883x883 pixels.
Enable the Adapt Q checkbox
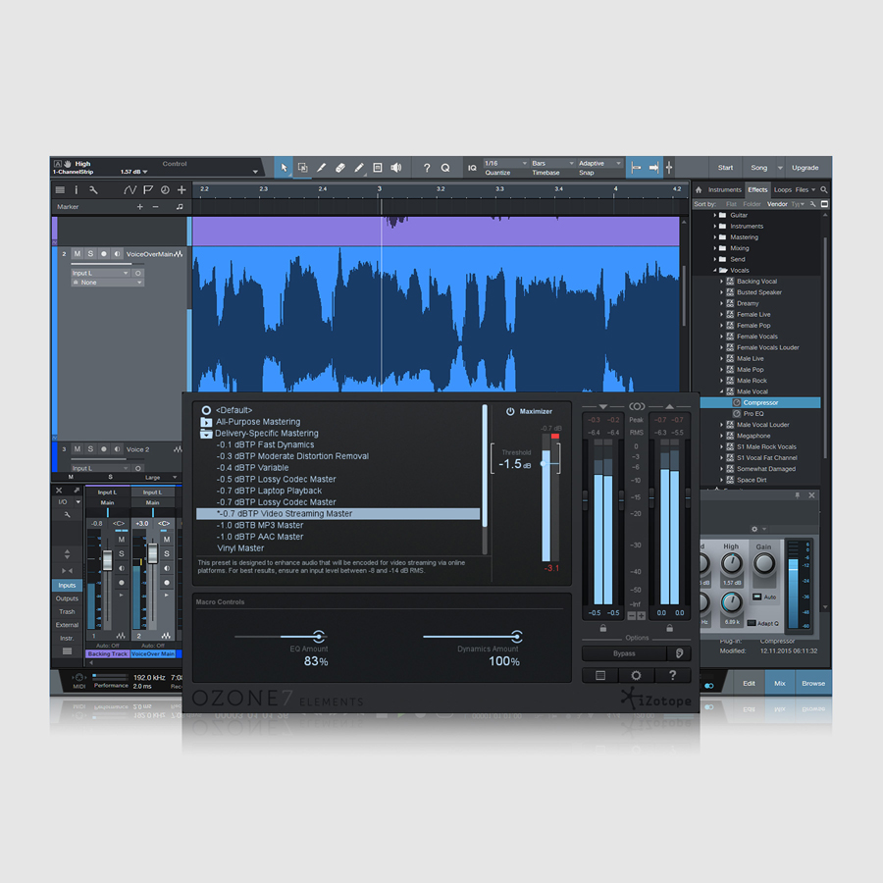[752, 623]
